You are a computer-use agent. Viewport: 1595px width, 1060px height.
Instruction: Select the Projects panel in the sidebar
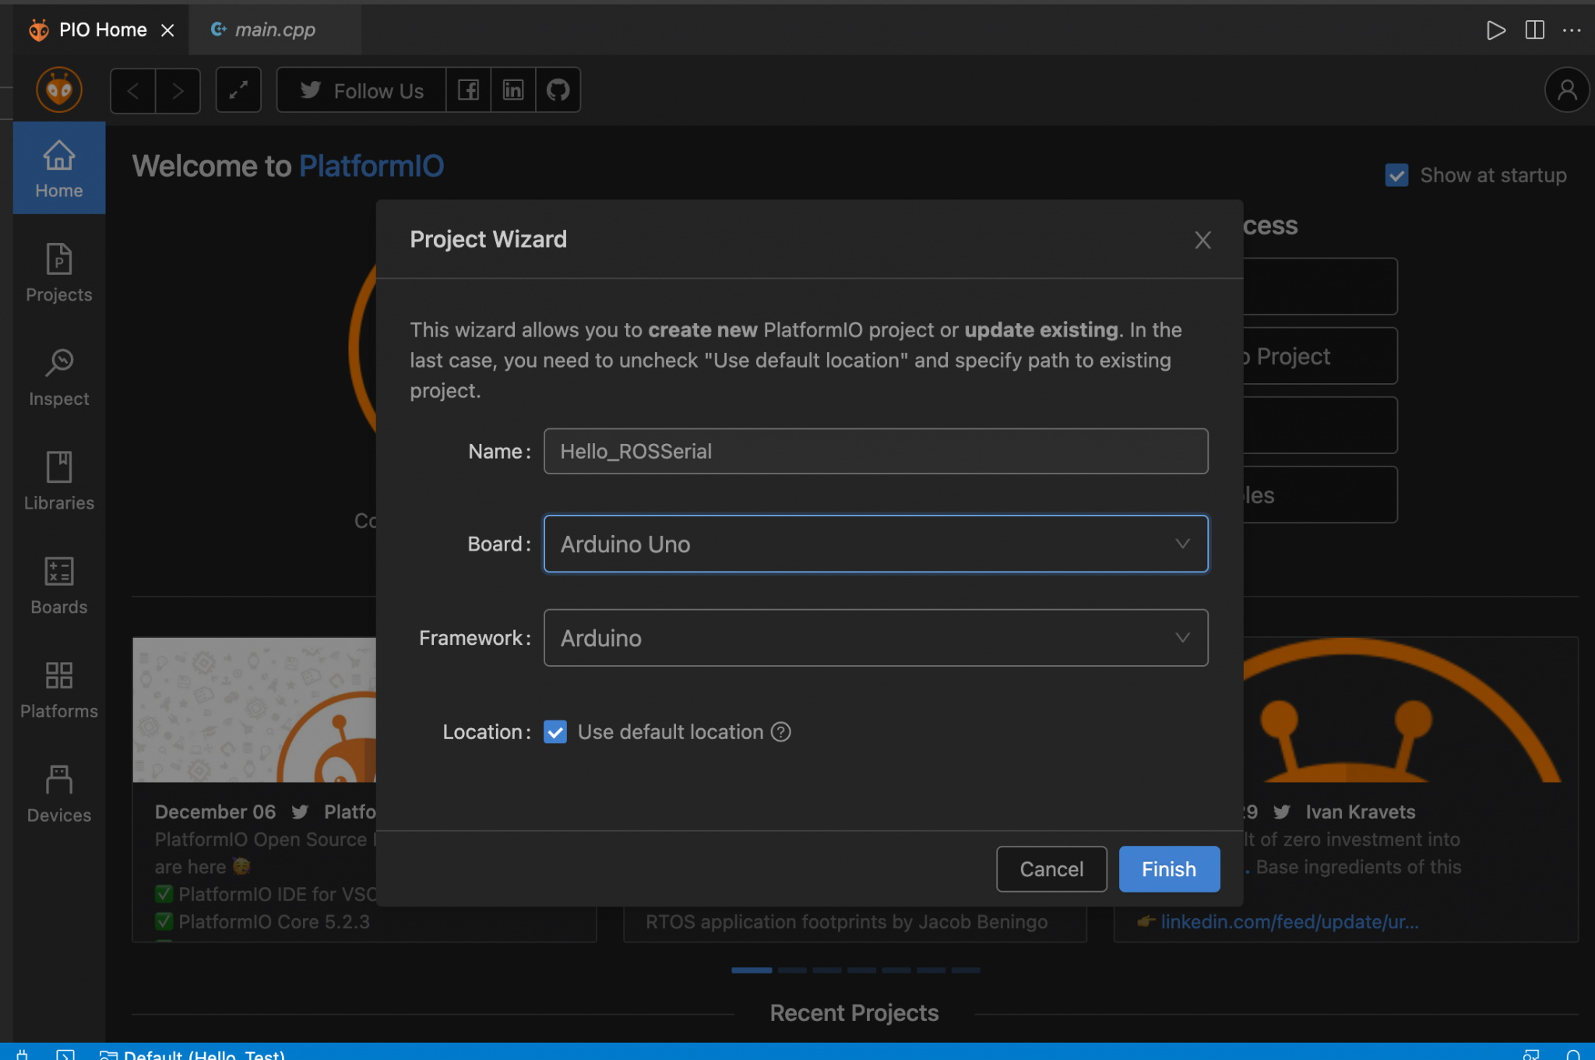pyautogui.click(x=58, y=273)
